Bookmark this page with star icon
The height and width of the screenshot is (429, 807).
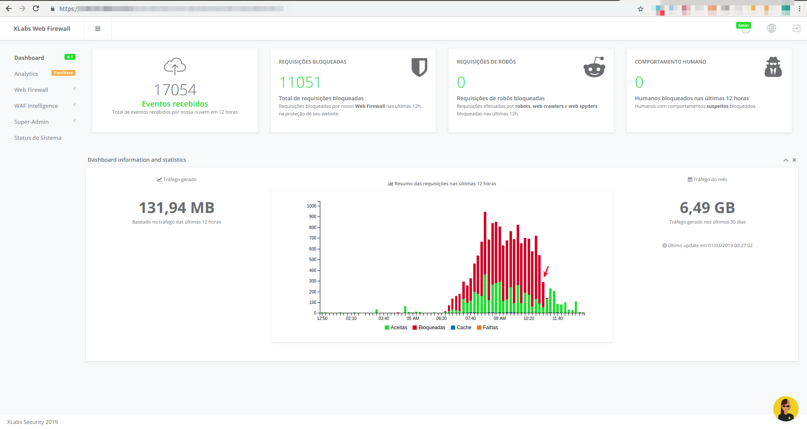(x=641, y=9)
